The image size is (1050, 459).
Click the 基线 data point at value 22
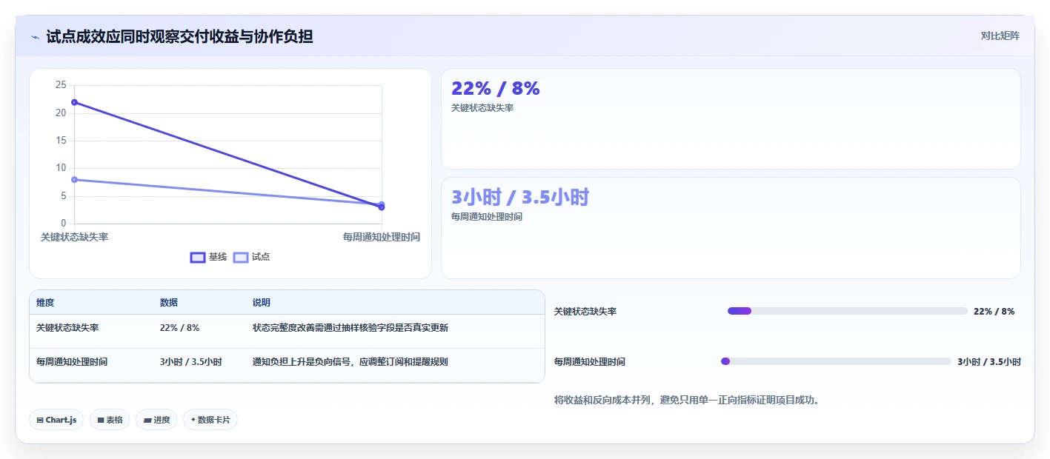click(75, 102)
